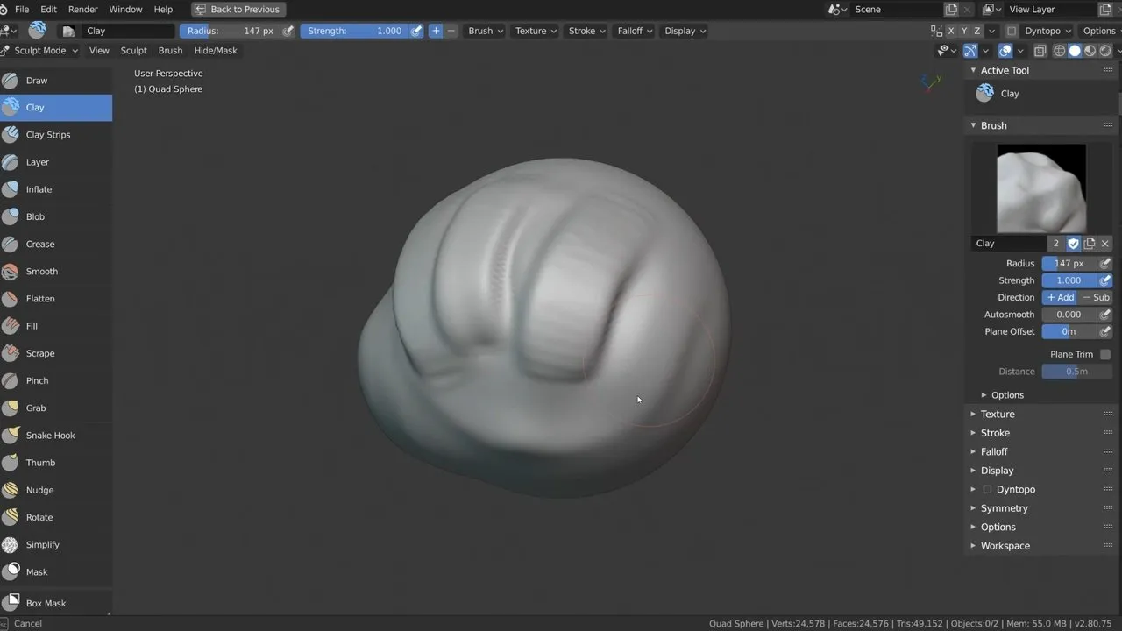Toggle the brush fake user shield

point(1073,244)
